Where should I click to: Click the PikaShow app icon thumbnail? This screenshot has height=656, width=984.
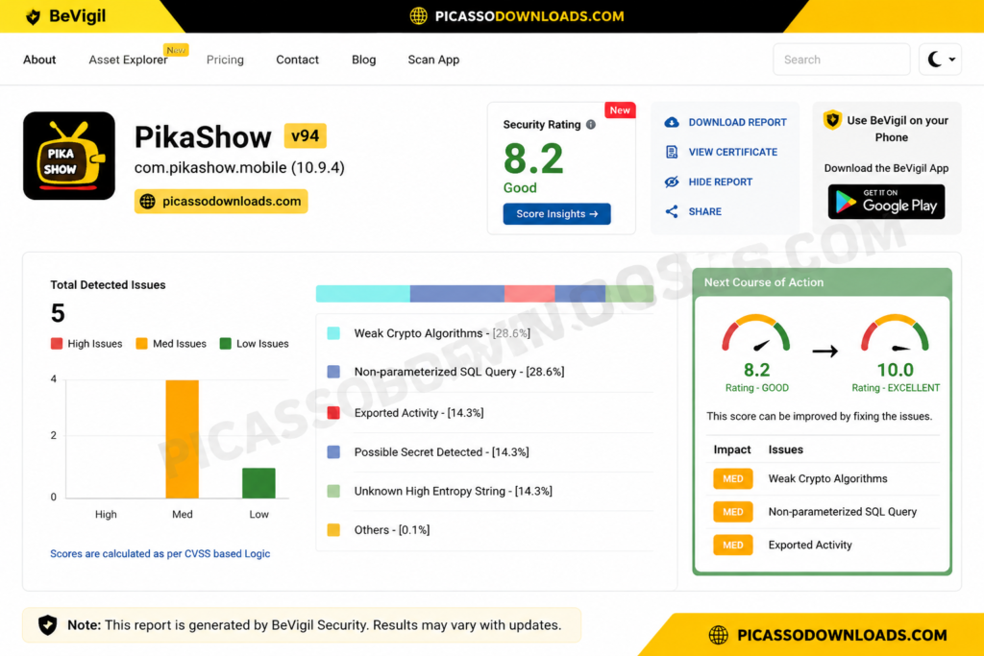pyautogui.click(x=69, y=157)
